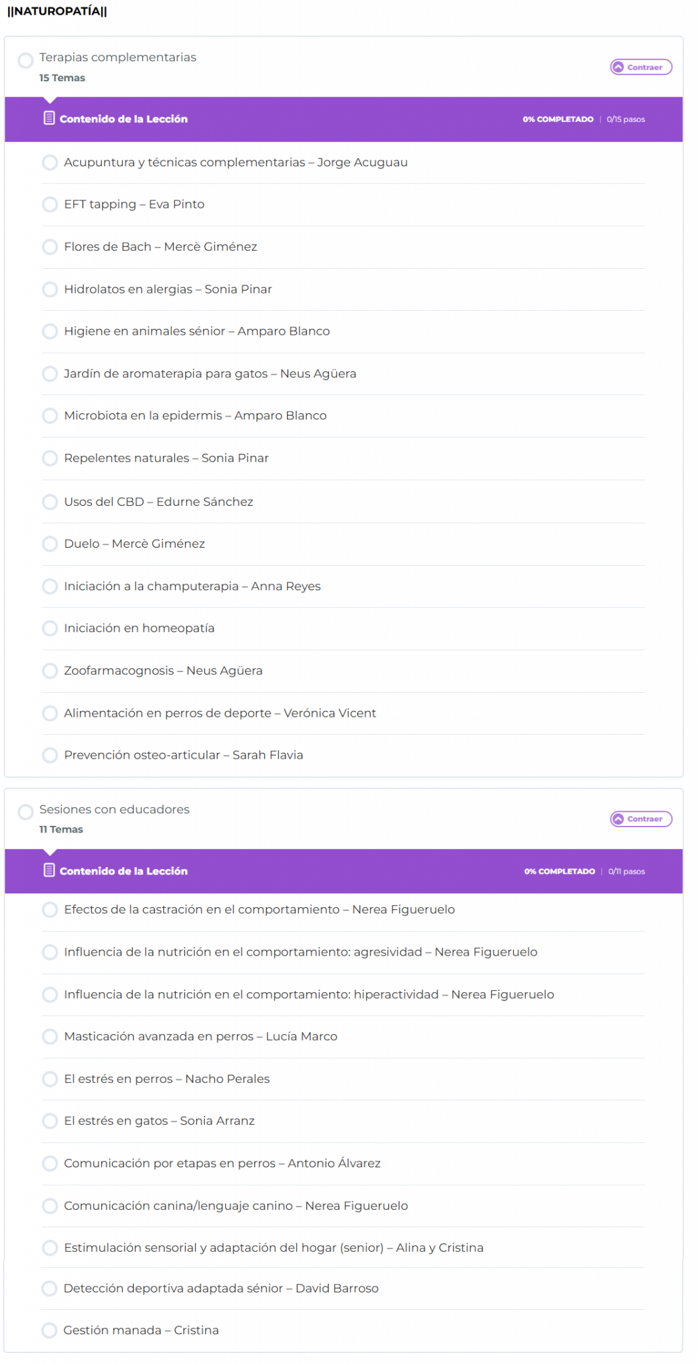Collapse the Terapias complementarias section with Contraer

(x=640, y=67)
